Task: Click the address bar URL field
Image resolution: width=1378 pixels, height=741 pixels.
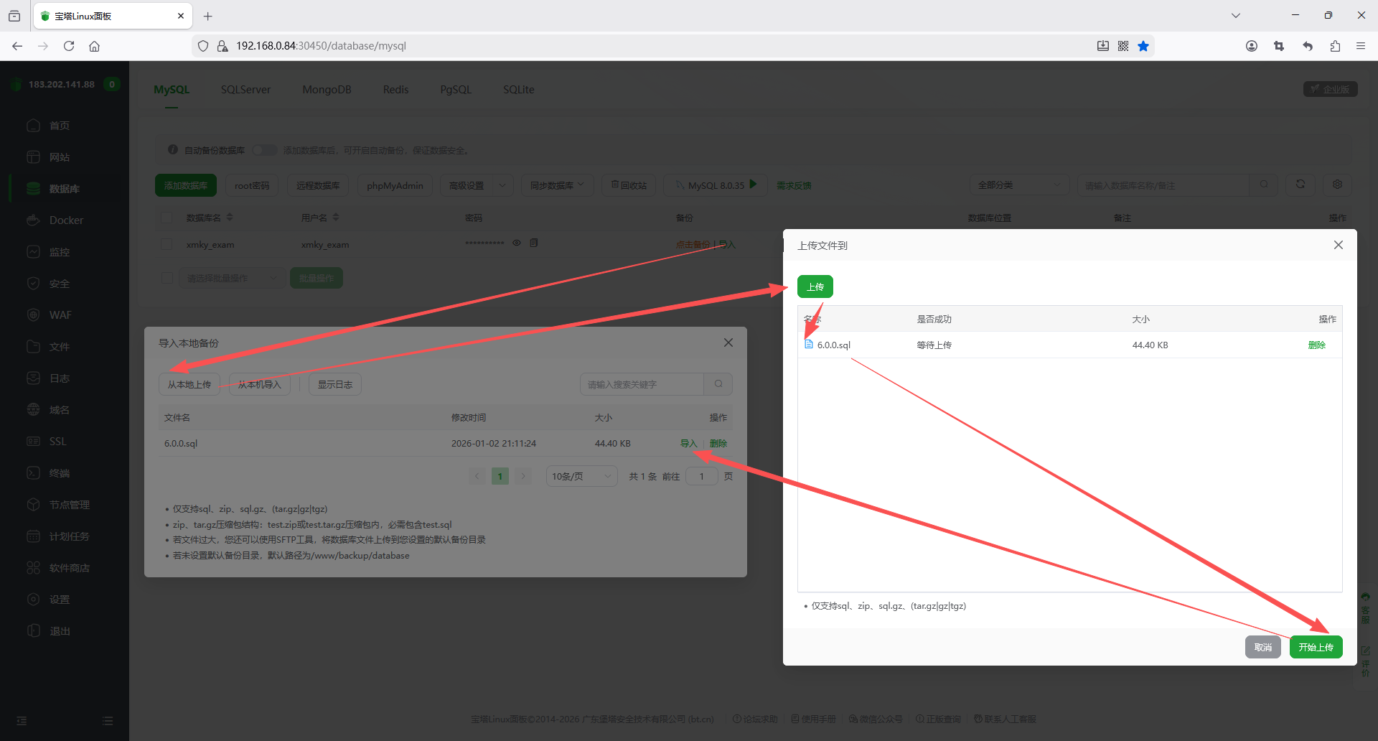Action: pyautogui.click(x=646, y=46)
